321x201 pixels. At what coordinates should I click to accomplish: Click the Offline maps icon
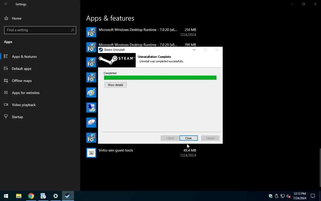point(6,80)
